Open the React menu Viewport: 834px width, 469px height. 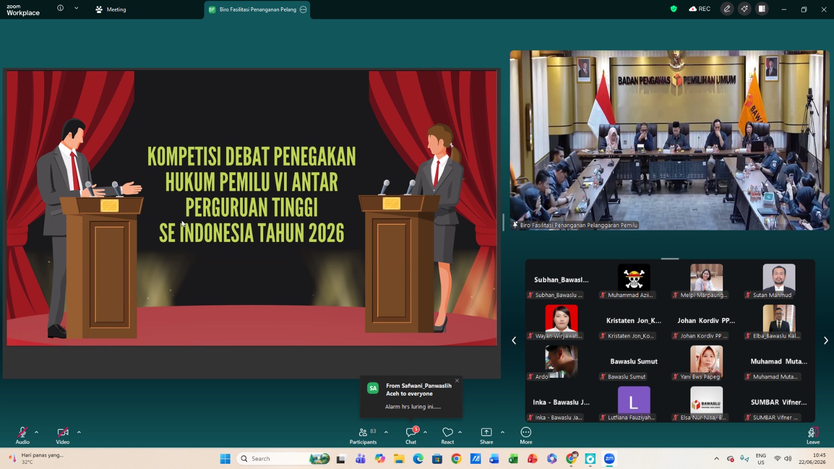[448, 435]
